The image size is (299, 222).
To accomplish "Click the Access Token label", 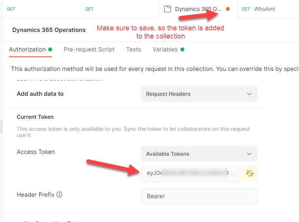I will pos(36,152).
